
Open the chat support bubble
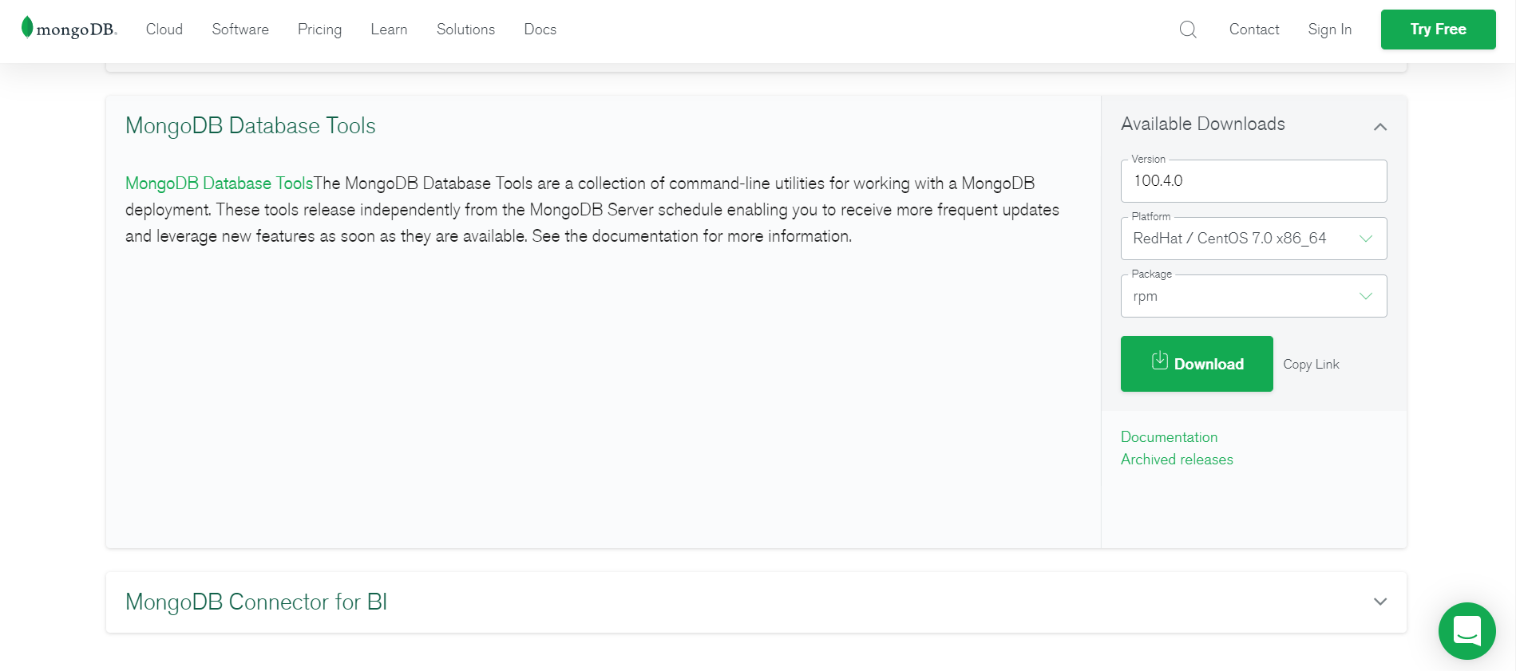click(1467, 630)
